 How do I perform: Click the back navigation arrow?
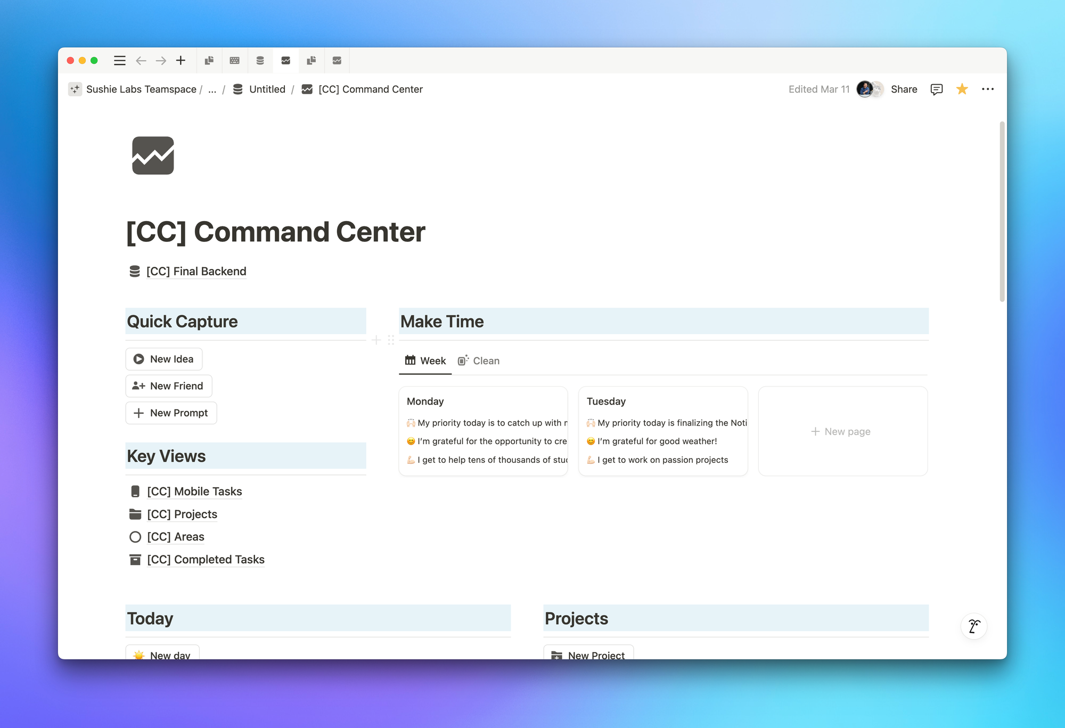[x=141, y=61]
